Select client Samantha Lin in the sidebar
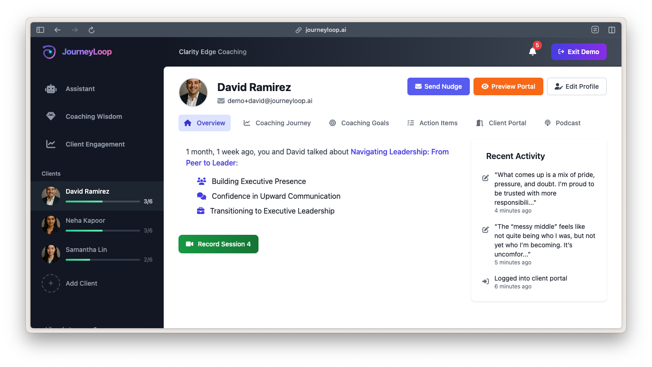652x367 pixels. (x=97, y=254)
